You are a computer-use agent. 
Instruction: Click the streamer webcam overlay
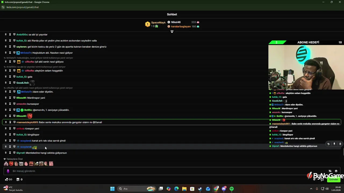(306, 67)
